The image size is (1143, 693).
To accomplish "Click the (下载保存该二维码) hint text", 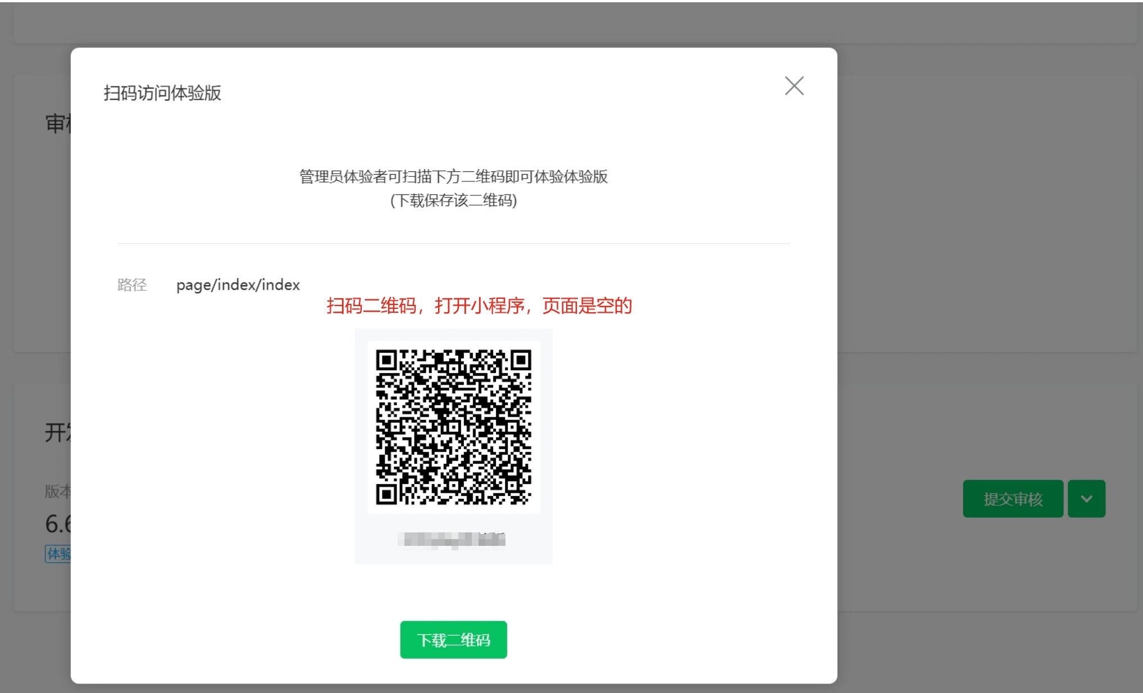I will pos(453,200).
